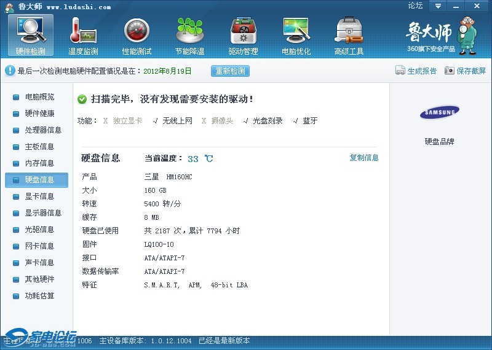Click the cache value 8 MB
Screen dimensions: 492x350
point(151,217)
